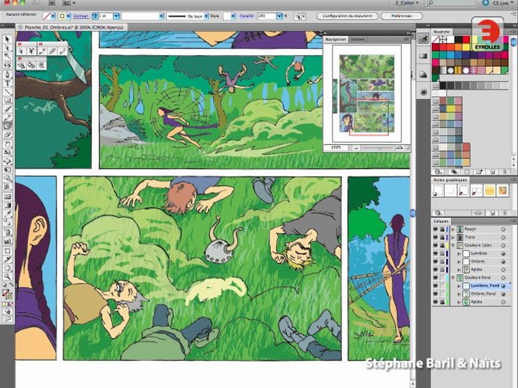Select the Zoom magnifier tool
Screen dimensions: 518x388
pyautogui.click(x=8, y=276)
